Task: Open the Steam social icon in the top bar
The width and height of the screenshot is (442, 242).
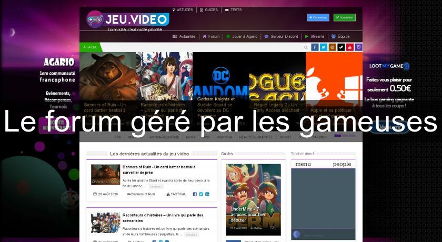Action: pos(341,47)
